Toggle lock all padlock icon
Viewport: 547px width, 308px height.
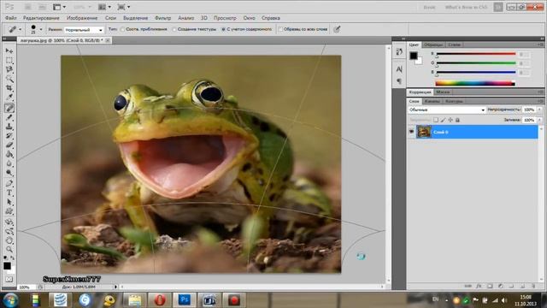coord(457,120)
